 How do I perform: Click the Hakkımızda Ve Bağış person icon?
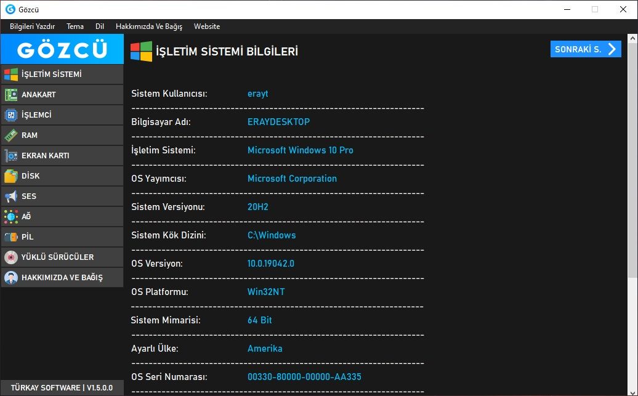(11, 278)
